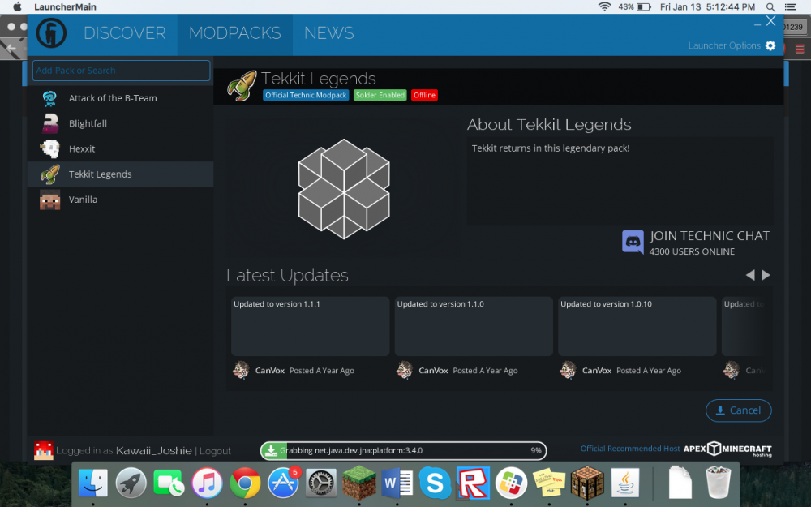
Task: Click the logged-in user avatar
Action: point(44,450)
